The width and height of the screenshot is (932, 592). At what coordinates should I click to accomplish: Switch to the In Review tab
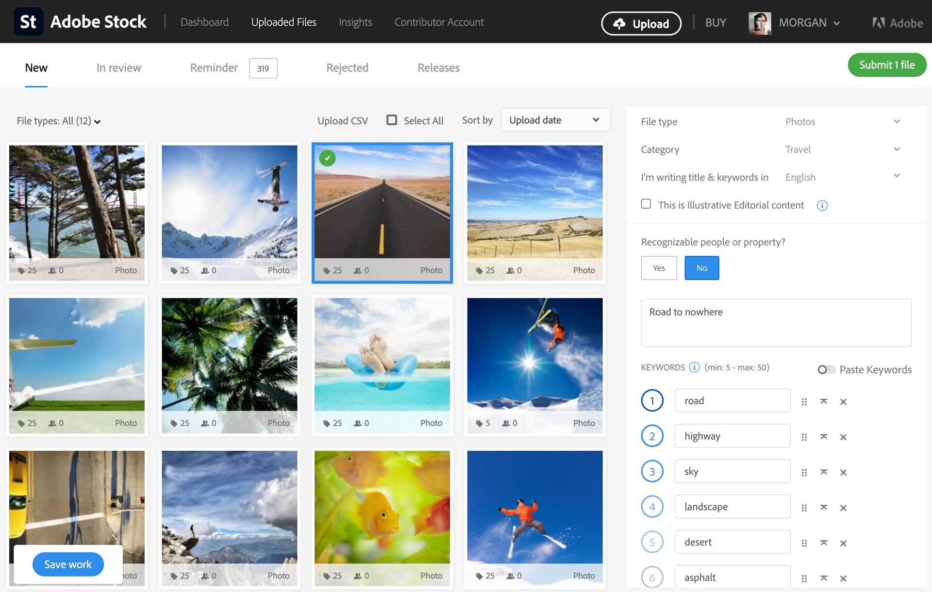(118, 67)
